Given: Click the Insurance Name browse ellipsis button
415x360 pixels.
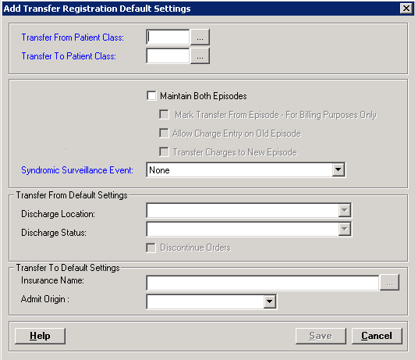Looking at the screenshot, I should tap(389, 283).
